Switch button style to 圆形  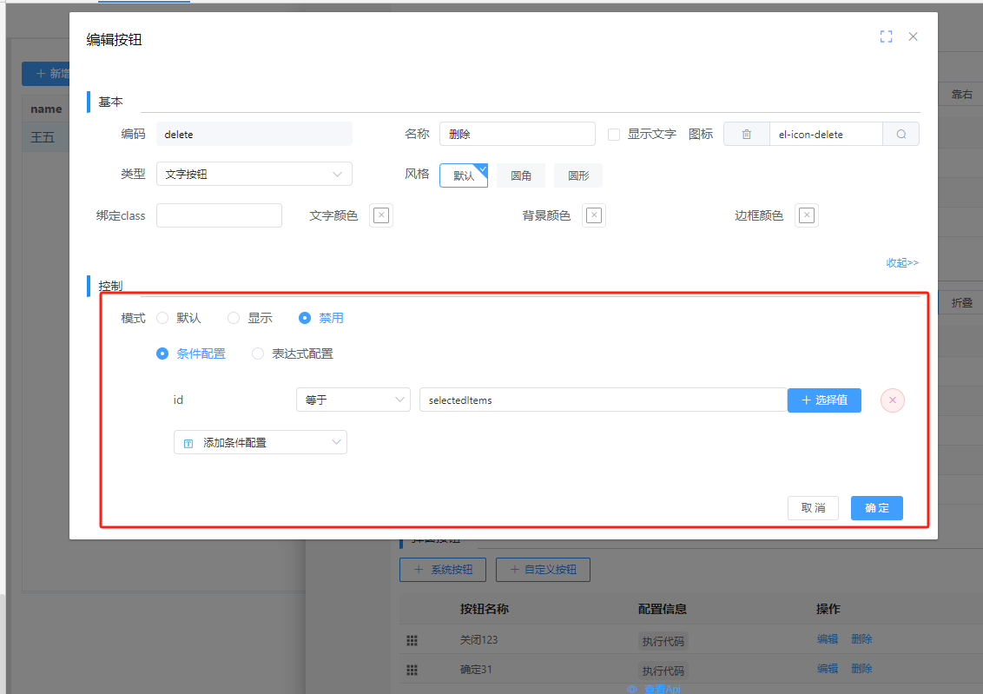pyautogui.click(x=577, y=175)
